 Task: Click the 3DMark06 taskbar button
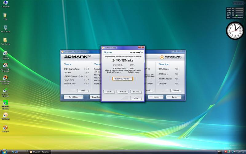[40, 152]
